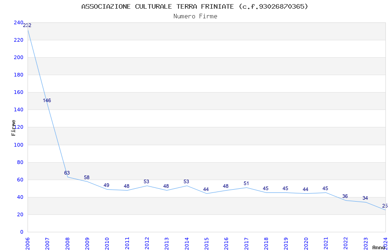Click the y-axis value 140
The height and width of the screenshot is (252, 390).
click(x=18, y=110)
